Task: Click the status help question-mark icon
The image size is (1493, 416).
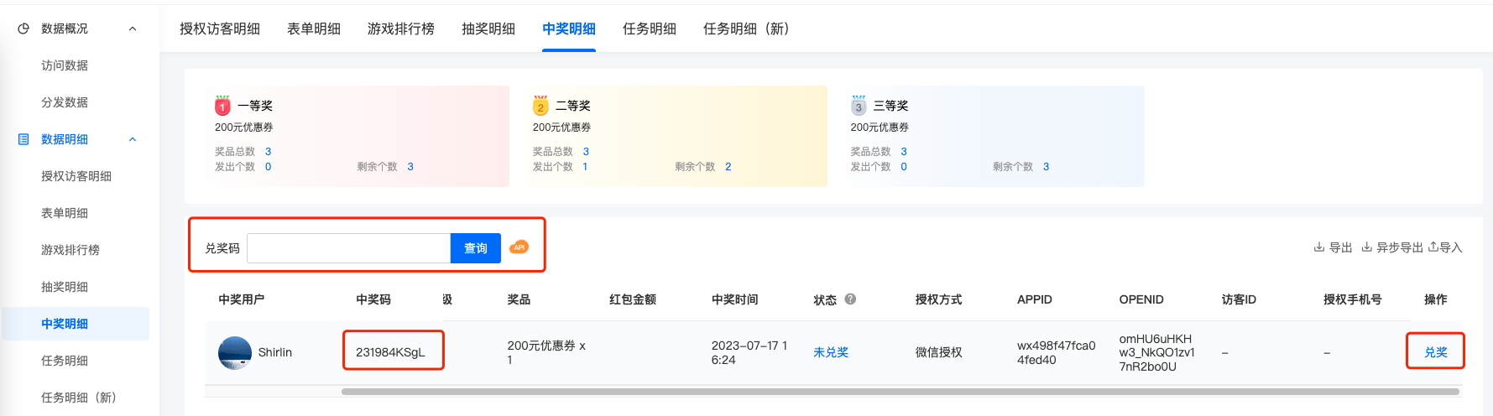Action: tap(850, 299)
